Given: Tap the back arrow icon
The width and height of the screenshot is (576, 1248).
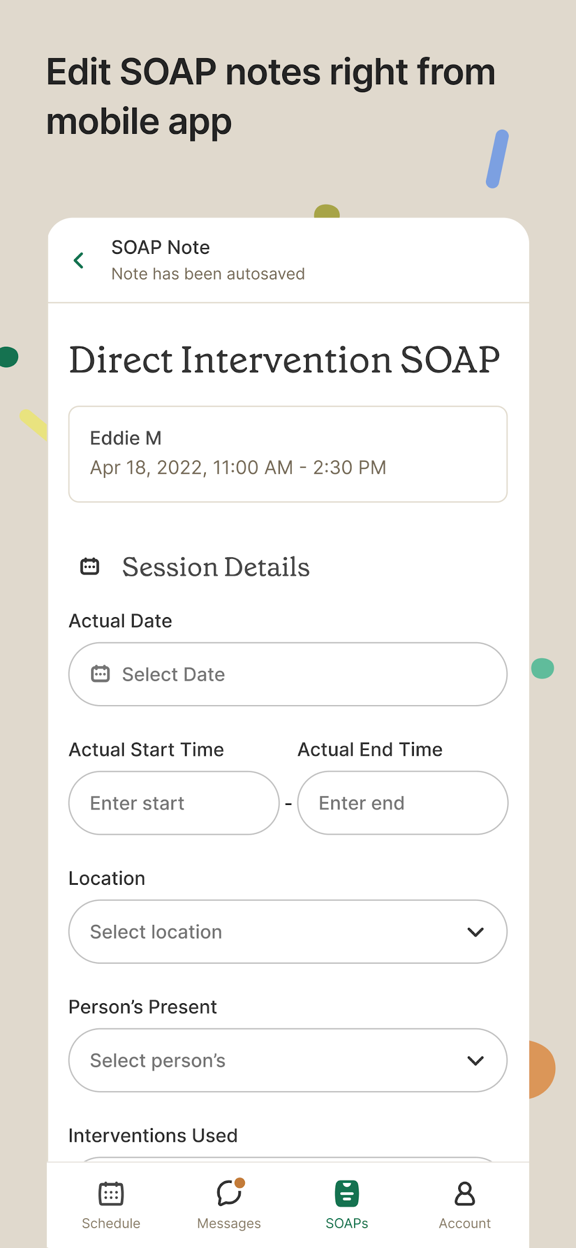Looking at the screenshot, I should [x=79, y=261].
